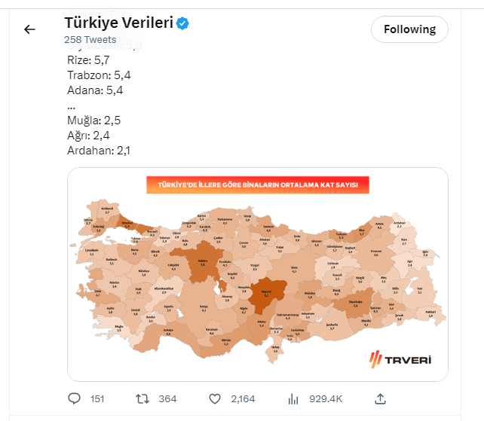Click the 364 retweets count

click(x=167, y=398)
